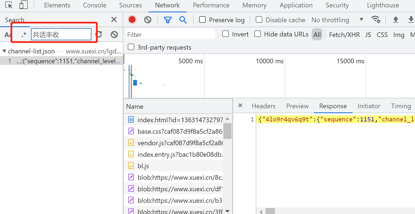415x214 pixels.
Task: Check the Disable cache option
Action: pos(259,19)
